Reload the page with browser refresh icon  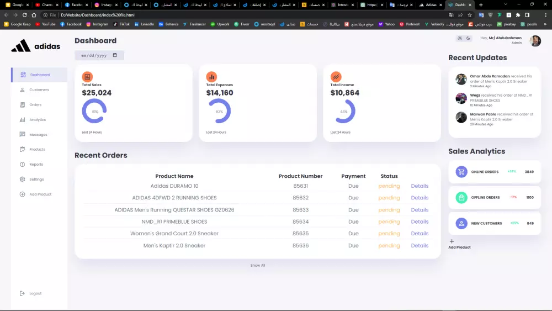coord(25,15)
